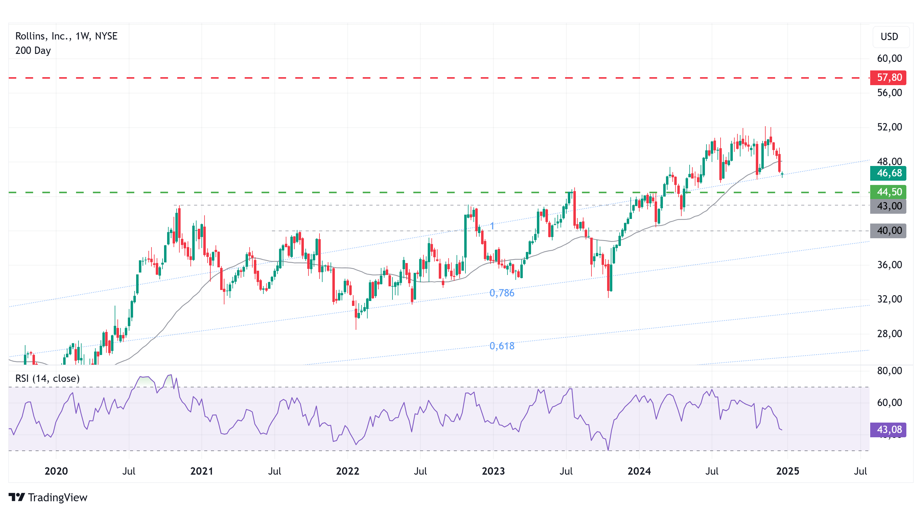Click the Rollins, Inc. chart title
Viewport: 922px width, 512px height.
click(x=66, y=36)
